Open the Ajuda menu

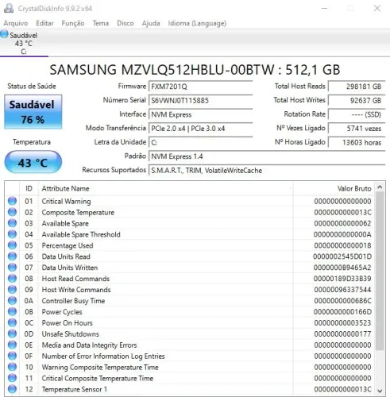(151, 23)
